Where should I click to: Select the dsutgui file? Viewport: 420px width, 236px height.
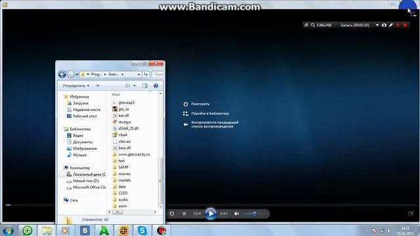(122, 122)
